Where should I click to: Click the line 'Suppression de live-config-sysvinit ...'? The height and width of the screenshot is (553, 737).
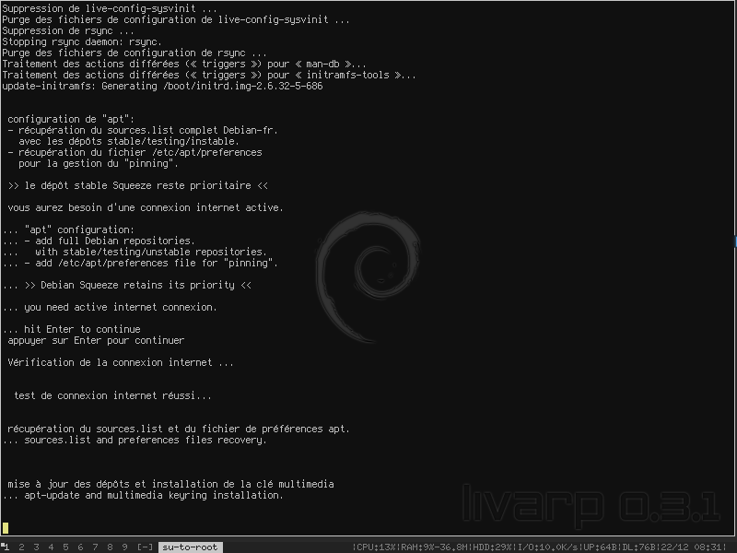110,8
